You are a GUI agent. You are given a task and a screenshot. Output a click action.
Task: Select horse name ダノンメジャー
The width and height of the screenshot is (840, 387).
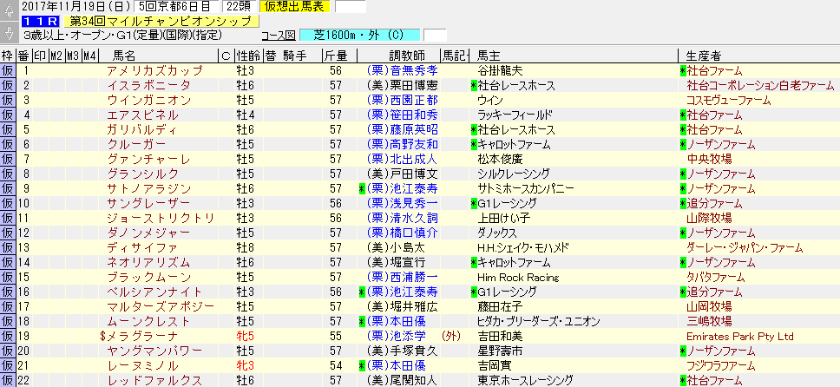(148, 233)
